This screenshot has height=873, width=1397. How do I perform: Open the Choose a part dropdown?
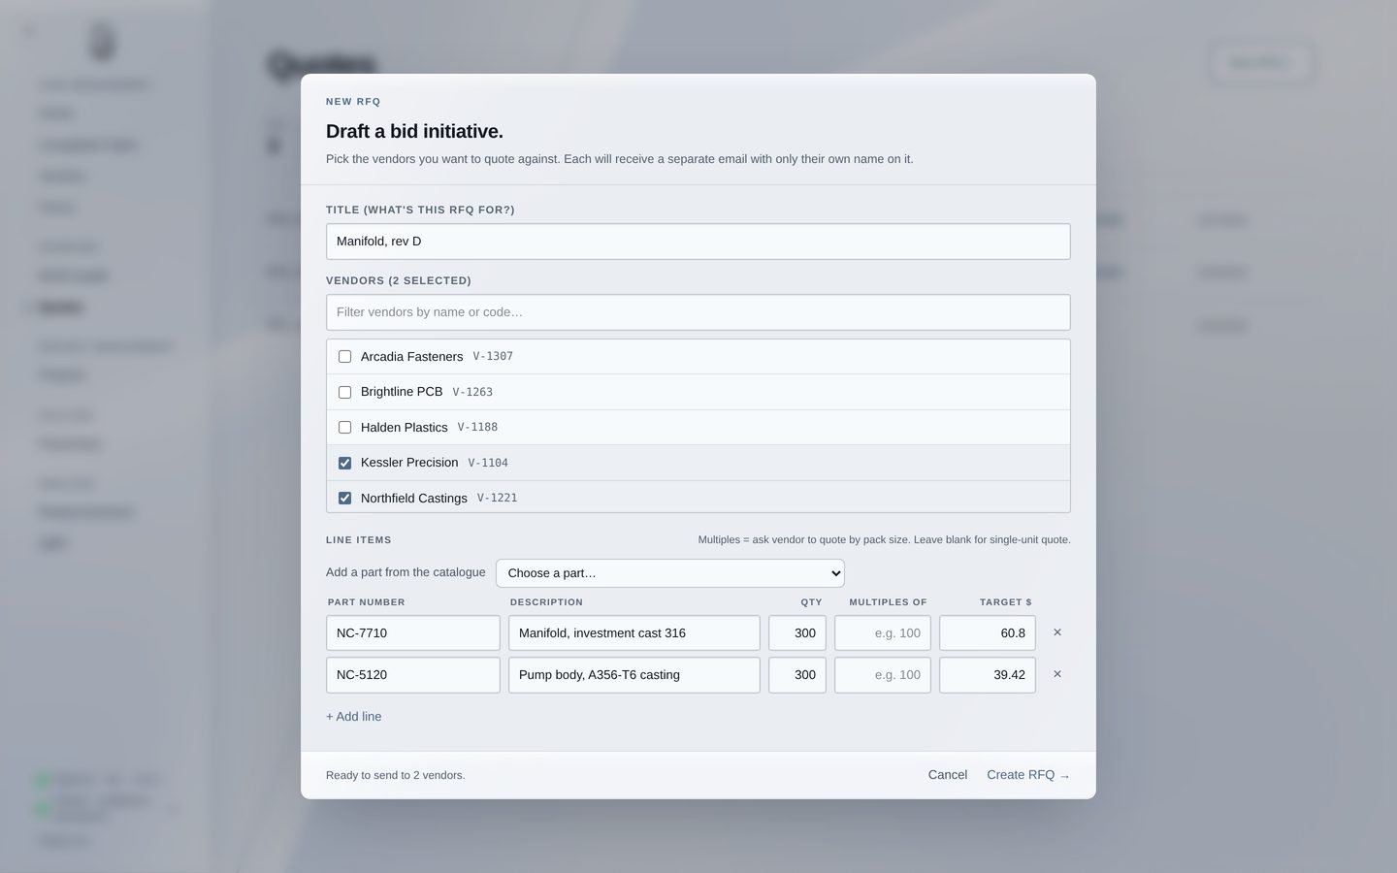670,573
